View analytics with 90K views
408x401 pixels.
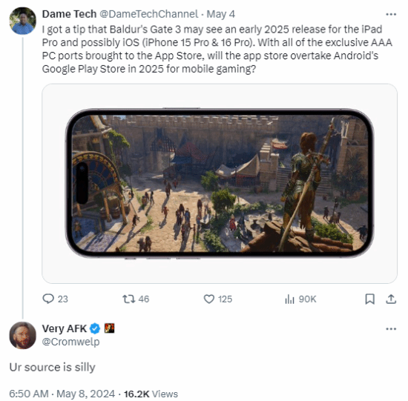300,299
